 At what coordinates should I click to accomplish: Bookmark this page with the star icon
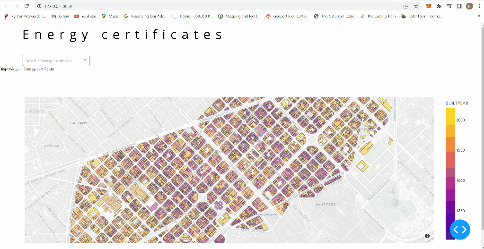pyautogui.click(x=416, y=6)
